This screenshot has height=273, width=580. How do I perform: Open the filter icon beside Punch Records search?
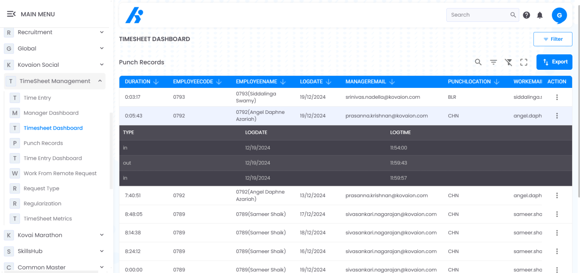pyautogui.click(x=493, y=62)
